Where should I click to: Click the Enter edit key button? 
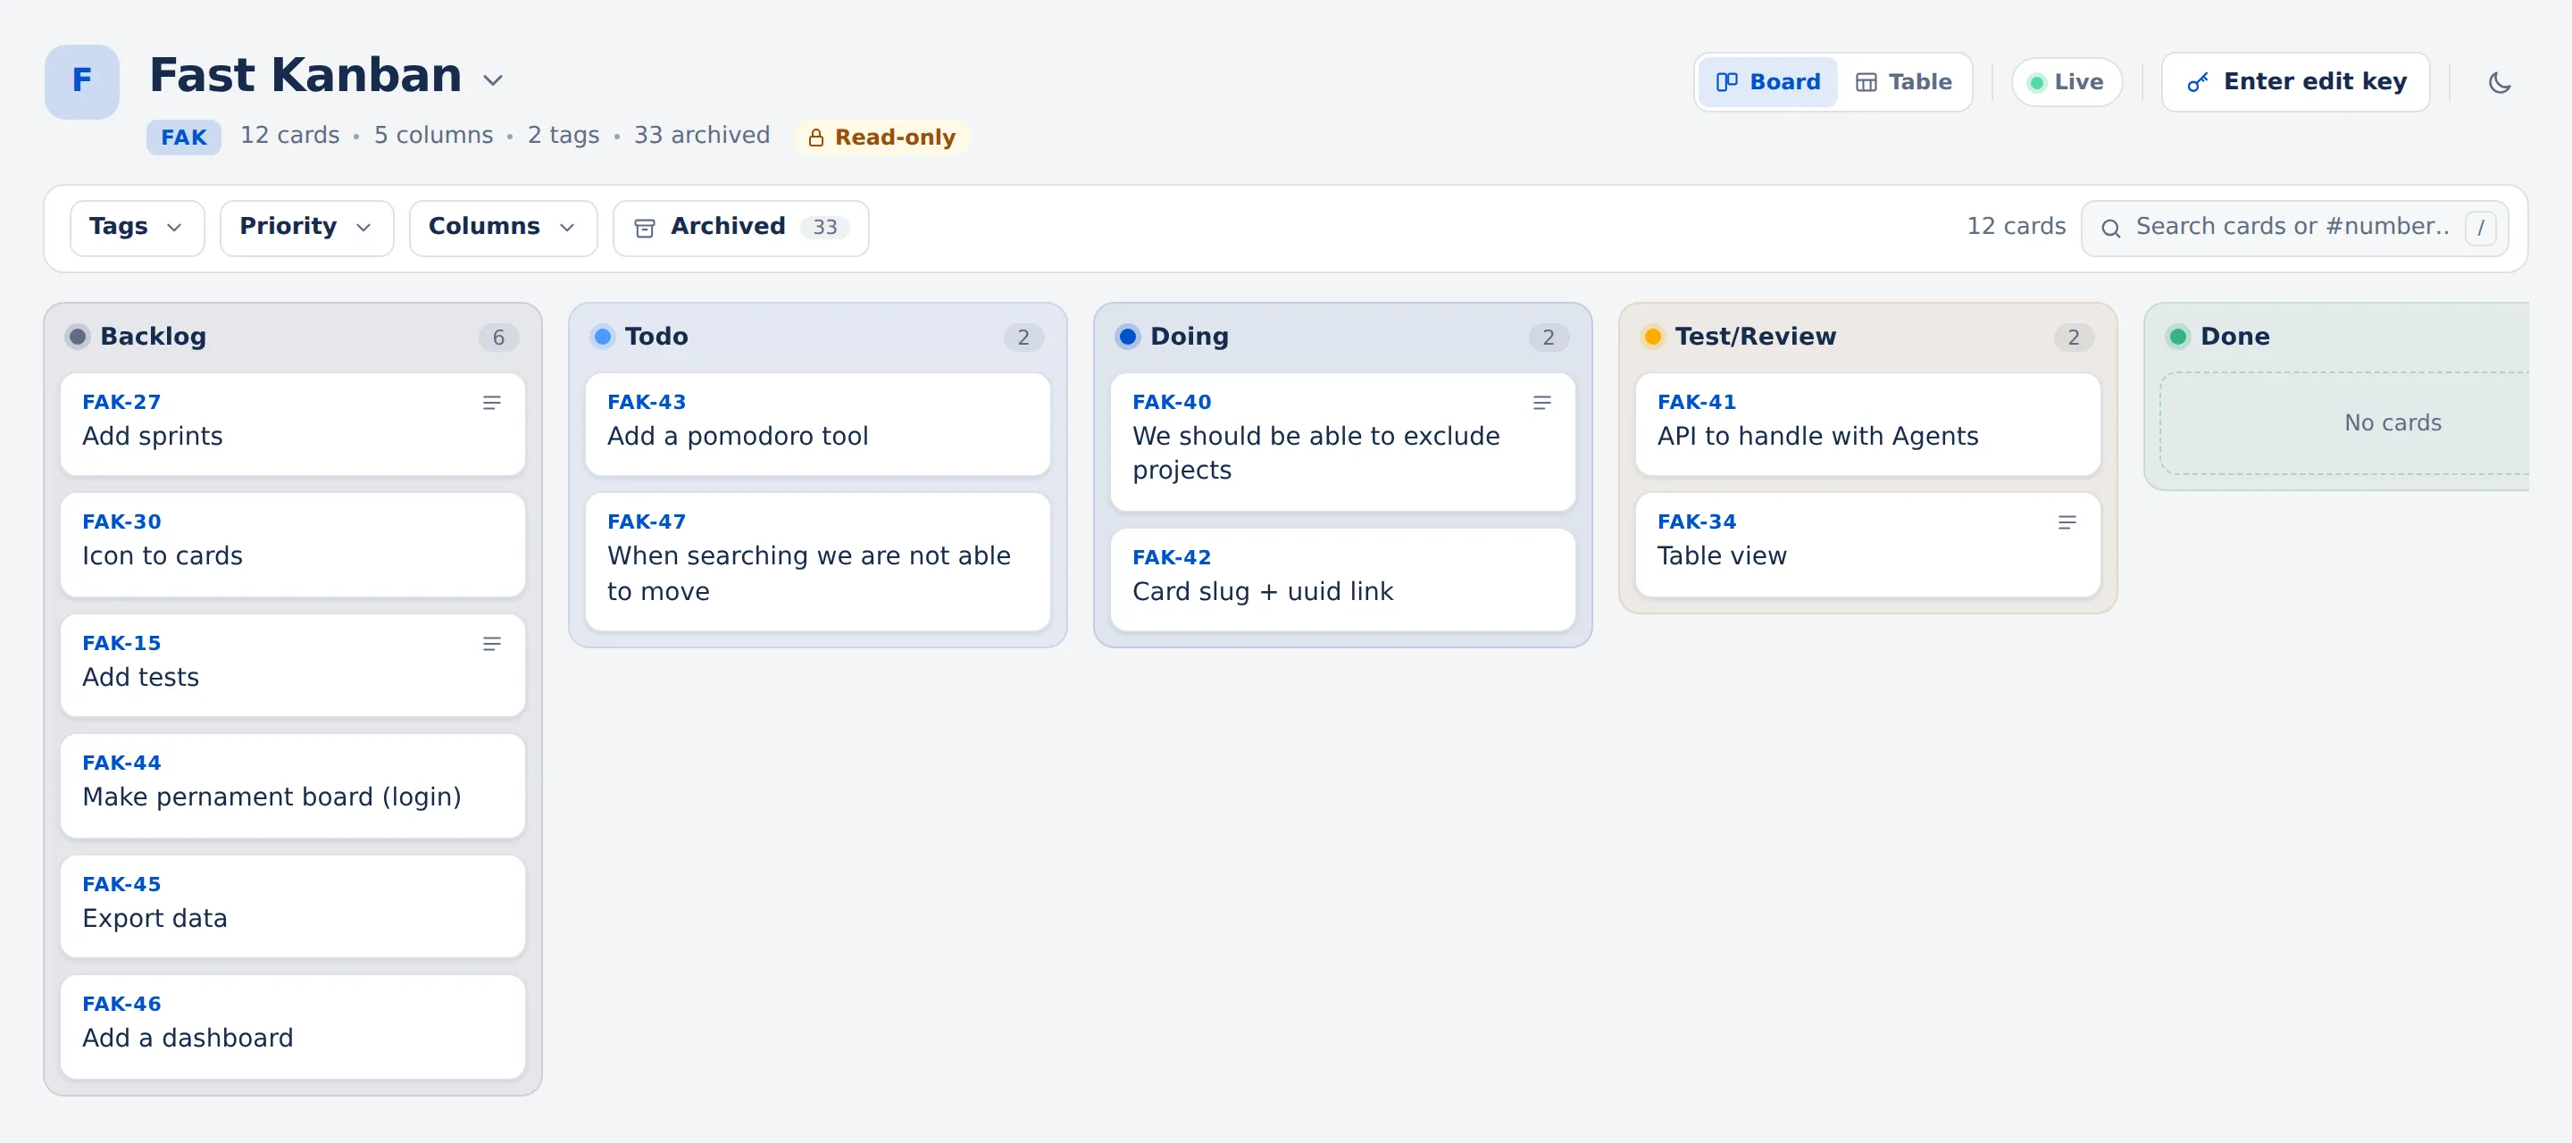[2295, 82]
